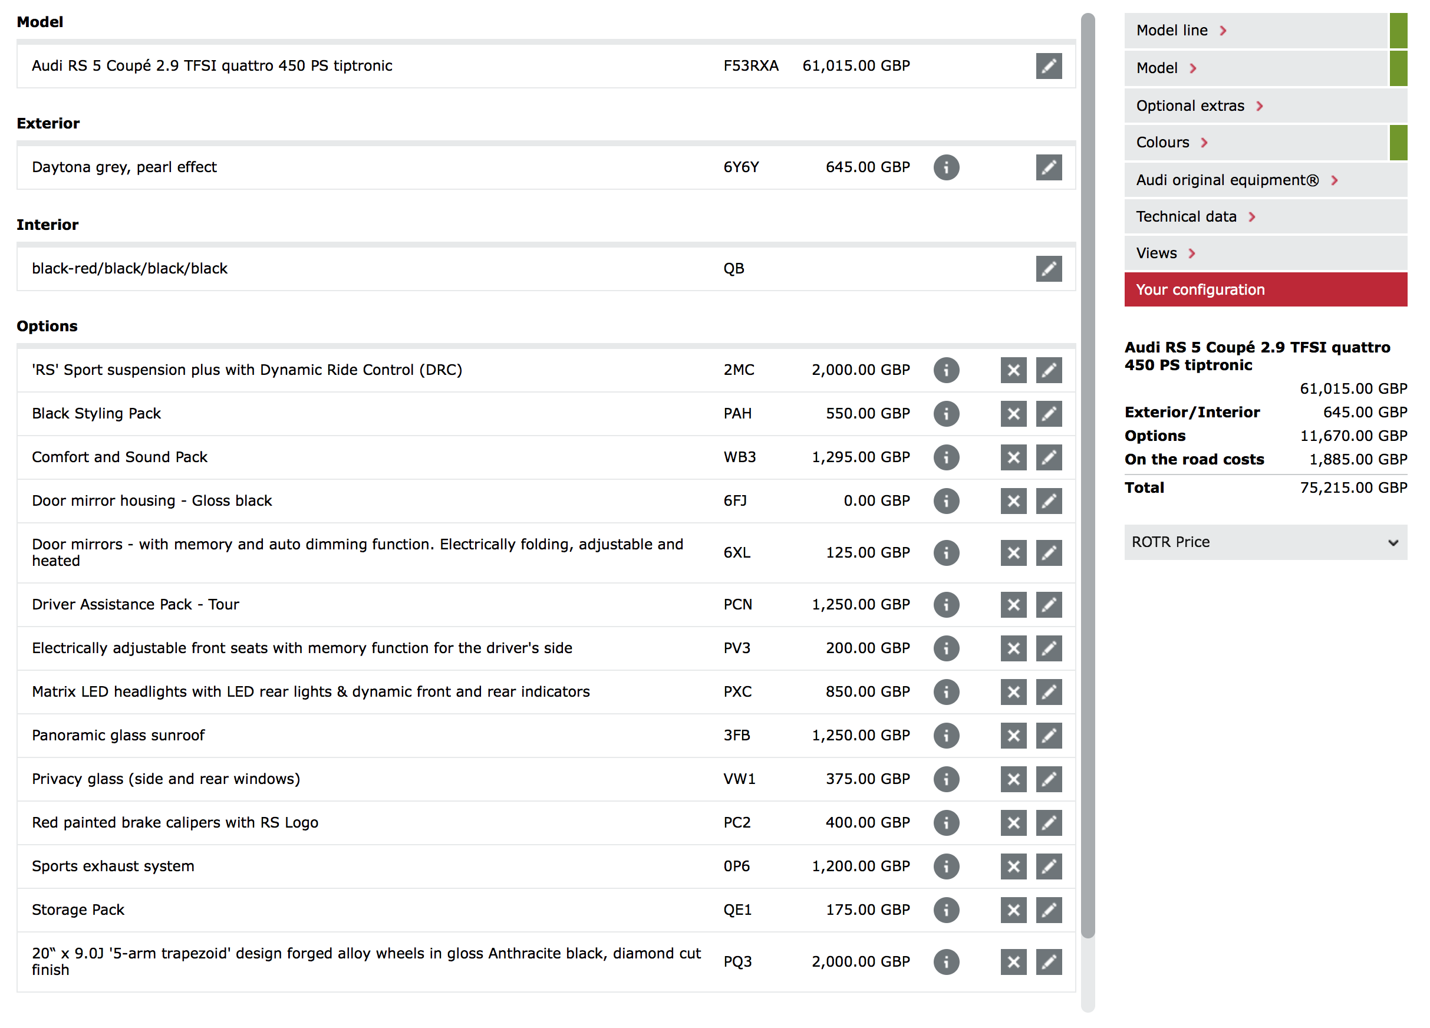Screen dimensions: 1430x1028
Task: Edit the Black Styling Pack option
Action: [1049, 414]
